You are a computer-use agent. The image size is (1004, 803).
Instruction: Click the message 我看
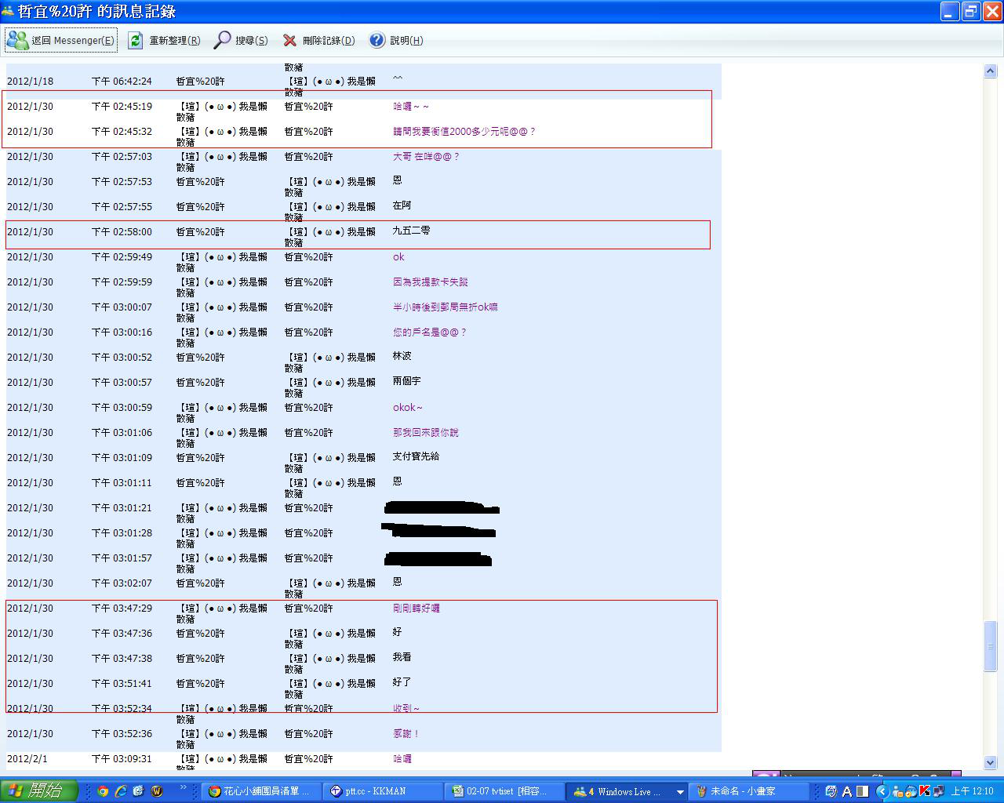coord(402,657)
